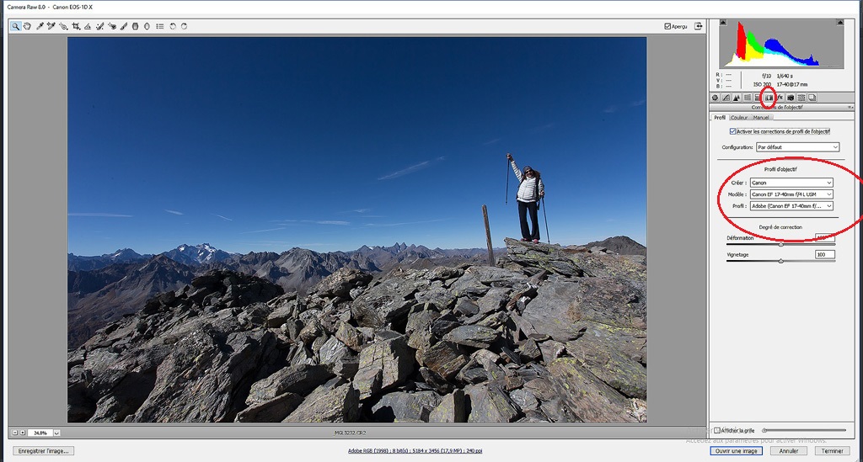Open the Créer manufacturer dropdown

pyautogui.click(x=791, y=183)
